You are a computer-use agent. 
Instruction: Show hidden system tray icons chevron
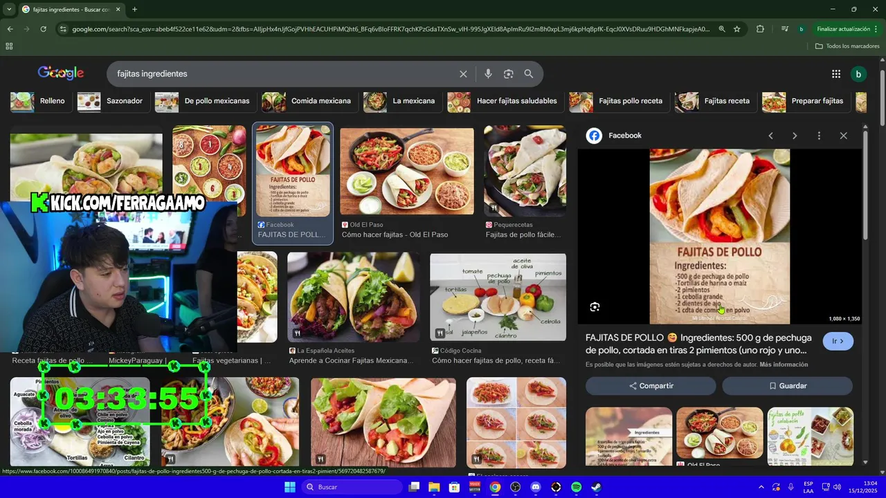pyautogui.click(x=761, y=487)
